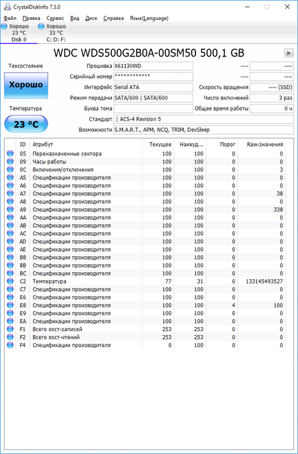The height and width of the screenshot is (454, 298).
Task: Open the Правка menu
Action: click(x=31, y=18)
